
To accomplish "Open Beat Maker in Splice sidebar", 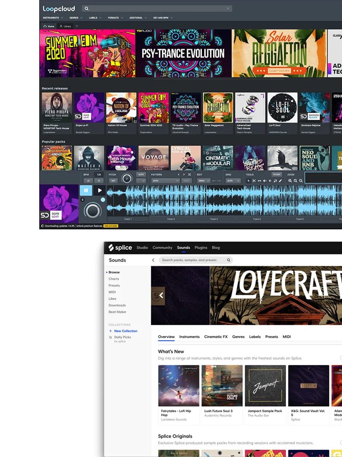I will (117, 312).
